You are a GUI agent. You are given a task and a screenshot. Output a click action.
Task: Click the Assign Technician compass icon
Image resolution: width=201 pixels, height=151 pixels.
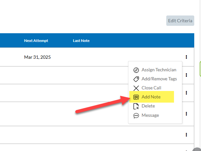[x=136, y=70]
